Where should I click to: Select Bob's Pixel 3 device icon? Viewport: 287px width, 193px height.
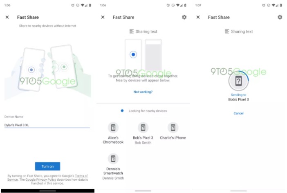pyautogui.click(x=143, y=128)
